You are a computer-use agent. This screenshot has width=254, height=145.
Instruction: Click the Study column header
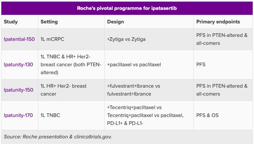pyautogui.click(x=11, y=22)
